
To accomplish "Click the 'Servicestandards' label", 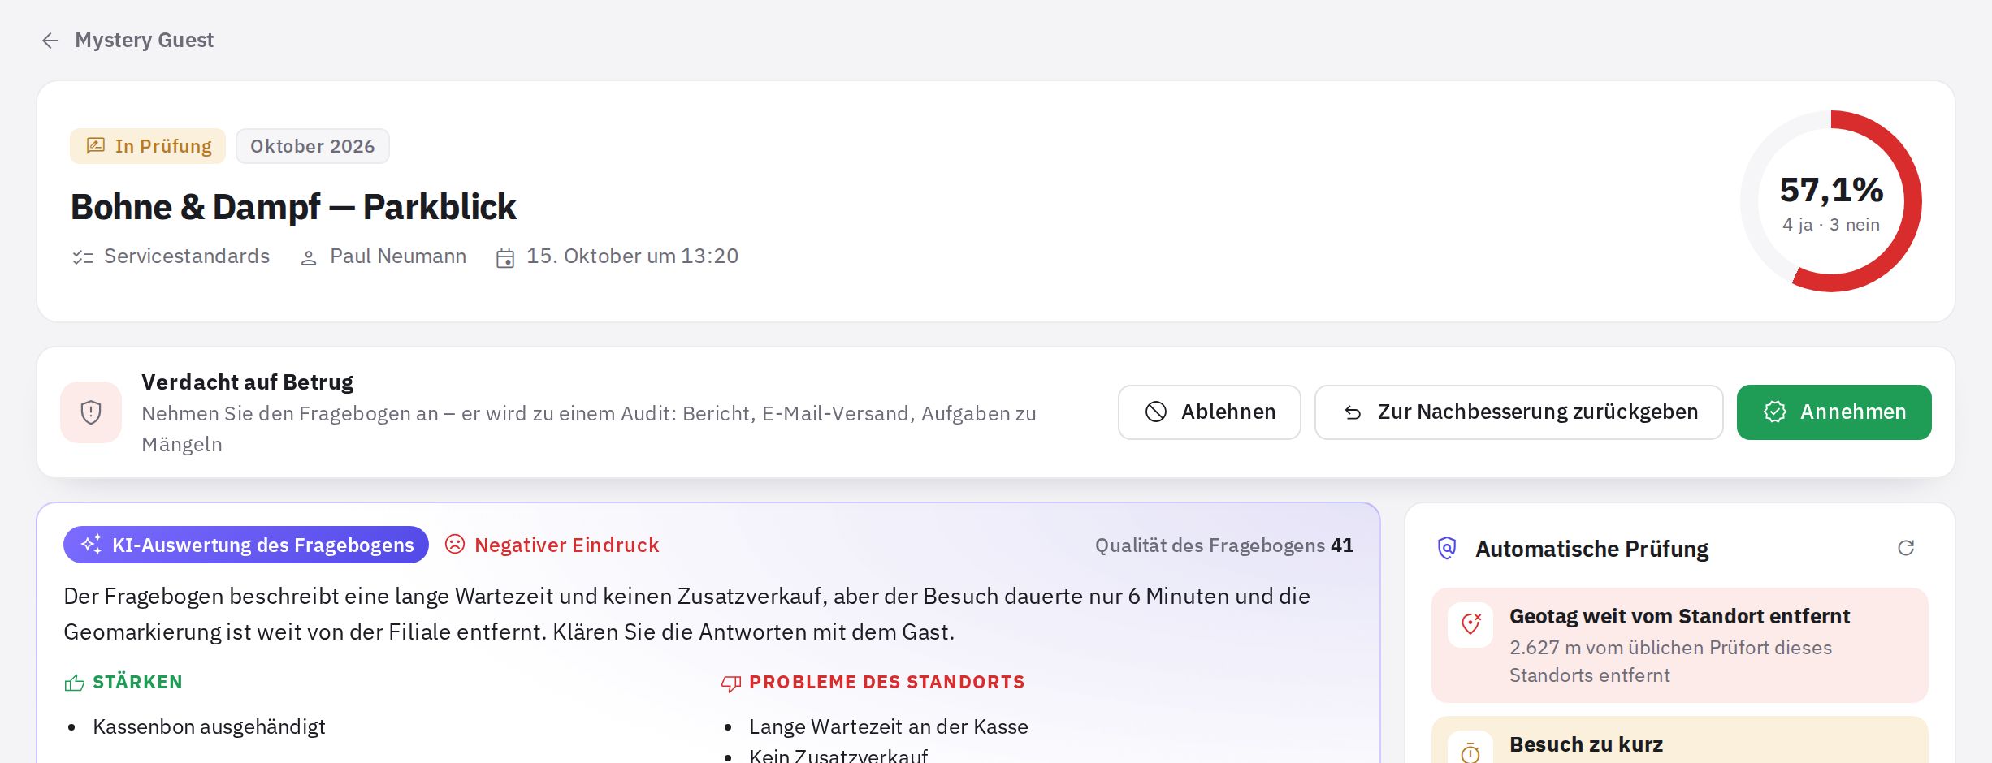I will (x=187, y=256).
